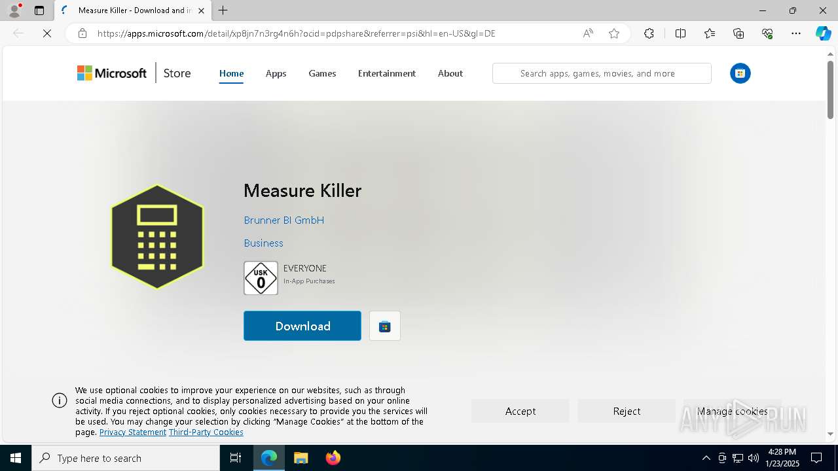The image size is (838, 471).
Task: View site information lock icon
Action: coord(82,33)
